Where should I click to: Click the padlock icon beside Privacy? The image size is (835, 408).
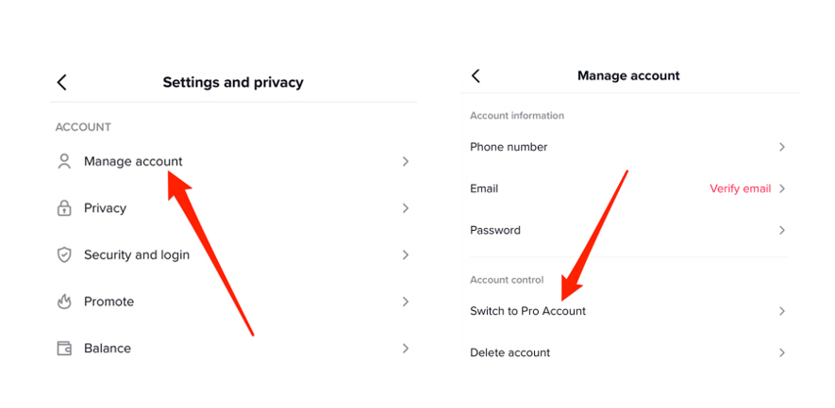pyautogui.click(x=64, y=208)
